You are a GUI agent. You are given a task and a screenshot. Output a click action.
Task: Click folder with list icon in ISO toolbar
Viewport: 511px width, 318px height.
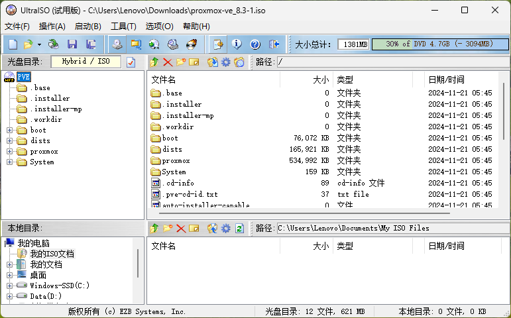(239, 62)
